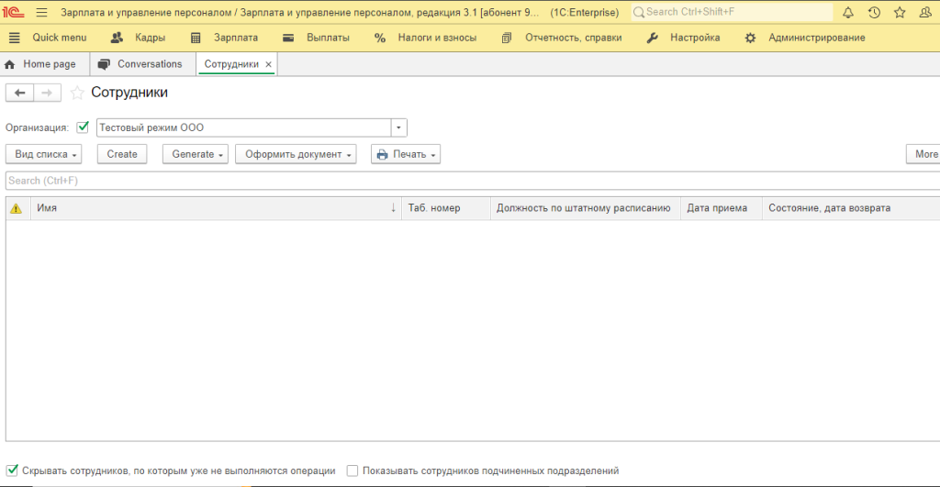The image size is (940, 487).
Task: Click the notifications bell icon
Action: click(x=847, y=12)
